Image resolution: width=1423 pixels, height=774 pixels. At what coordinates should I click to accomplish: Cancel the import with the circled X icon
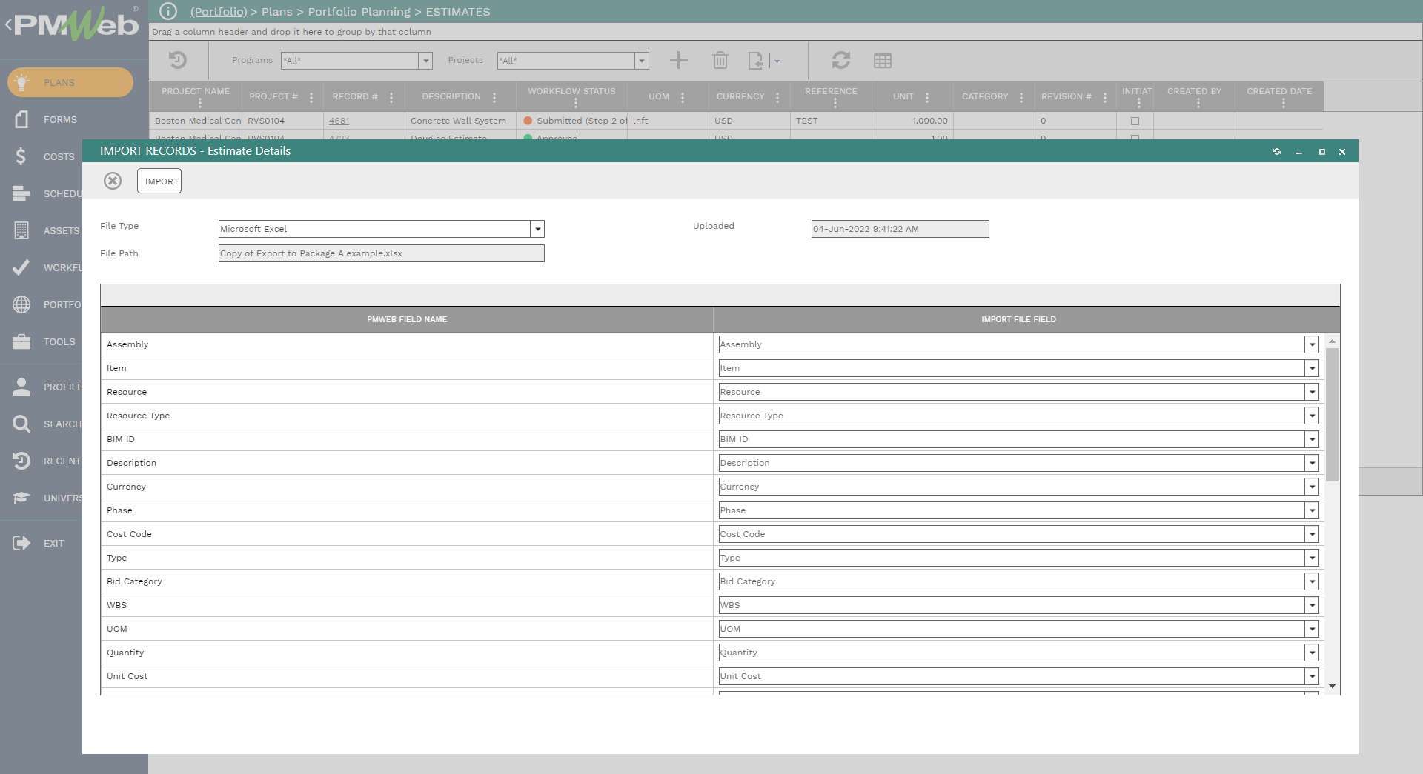click(x=113, y=180)
